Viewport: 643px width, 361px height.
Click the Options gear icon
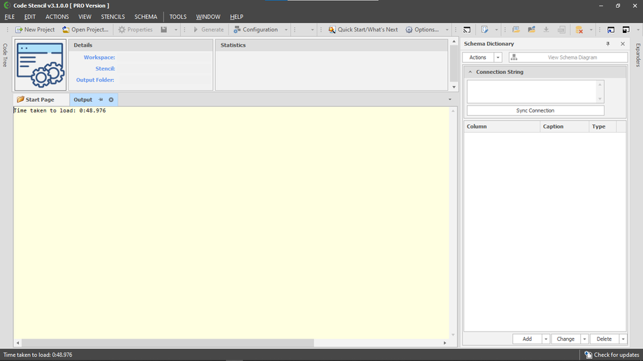pos(410,30)
